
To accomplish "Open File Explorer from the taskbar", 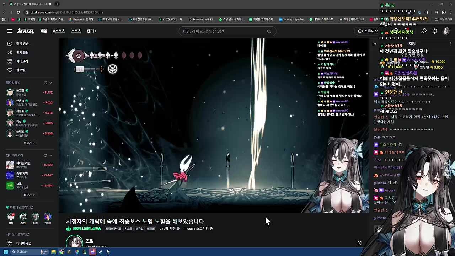I will coord(53,252).
